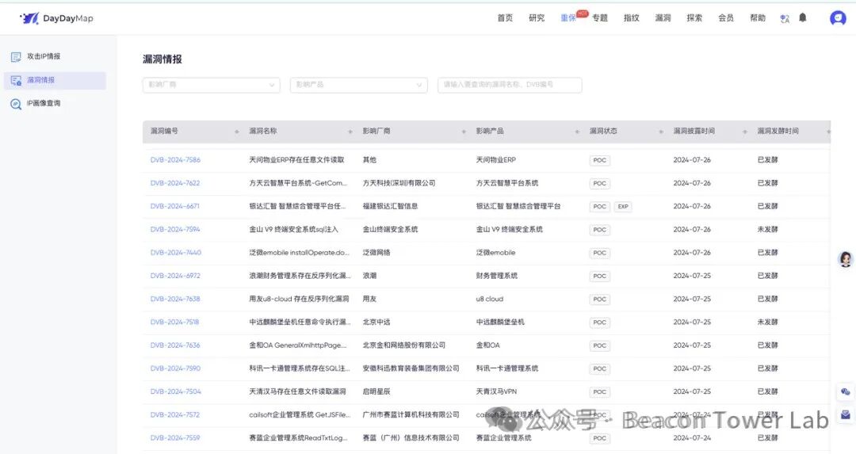Open vulnerability DVB-2024-7622

point(175,183)
